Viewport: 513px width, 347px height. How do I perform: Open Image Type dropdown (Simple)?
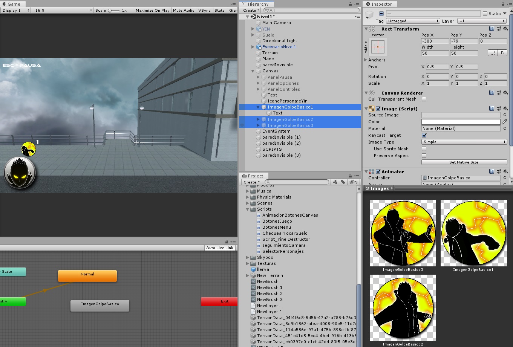click(464, 142)
